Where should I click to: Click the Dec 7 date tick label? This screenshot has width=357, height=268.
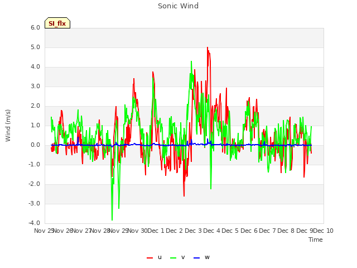268,231
